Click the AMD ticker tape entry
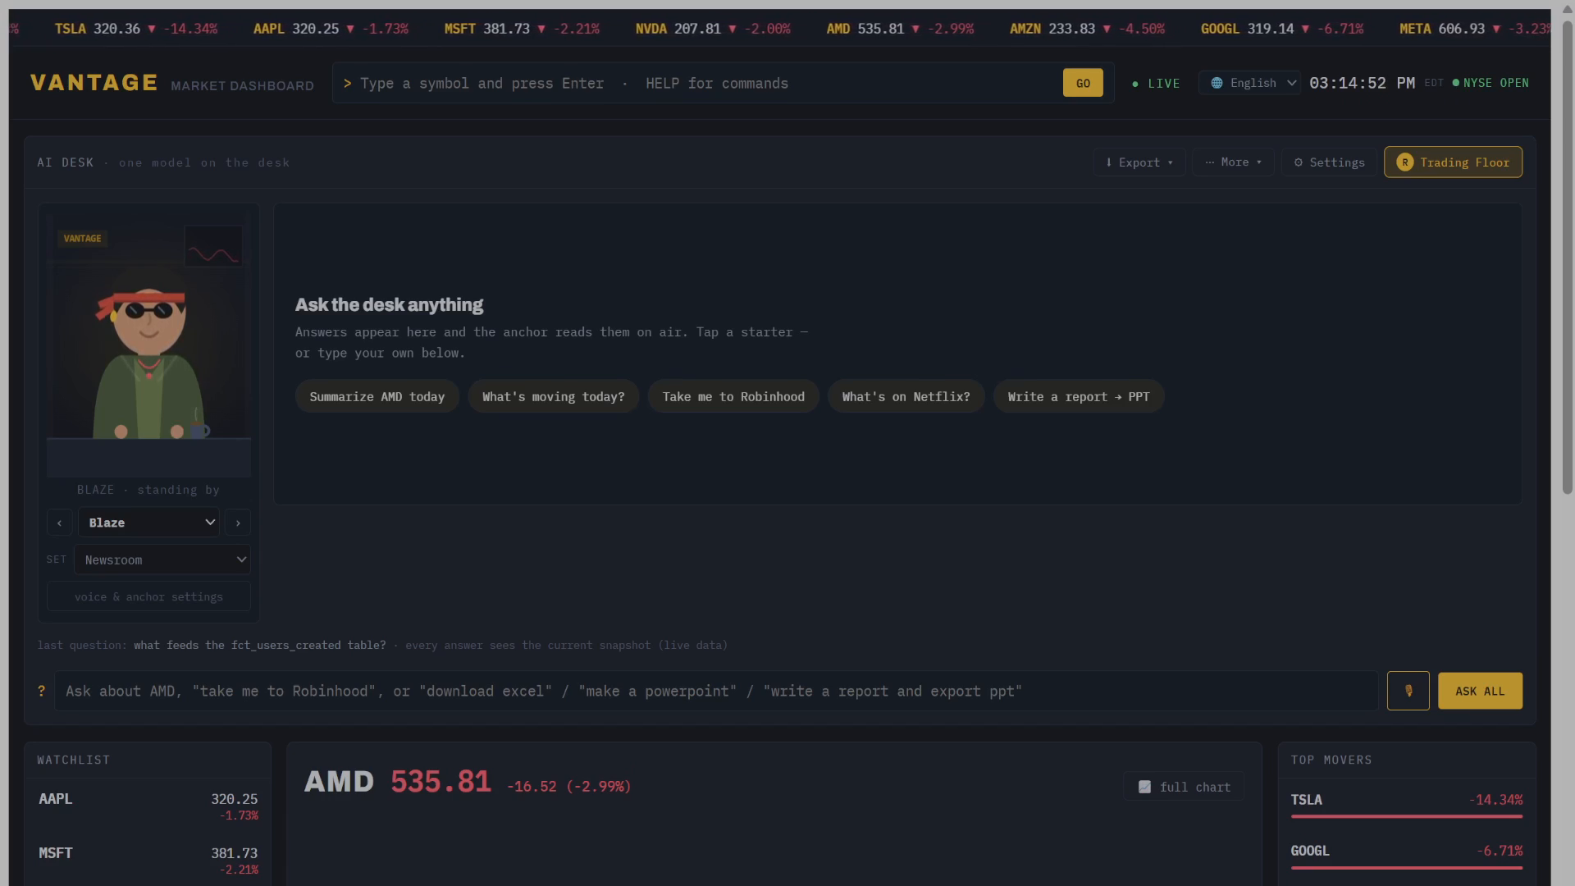1575x886 pixels. 900,29
